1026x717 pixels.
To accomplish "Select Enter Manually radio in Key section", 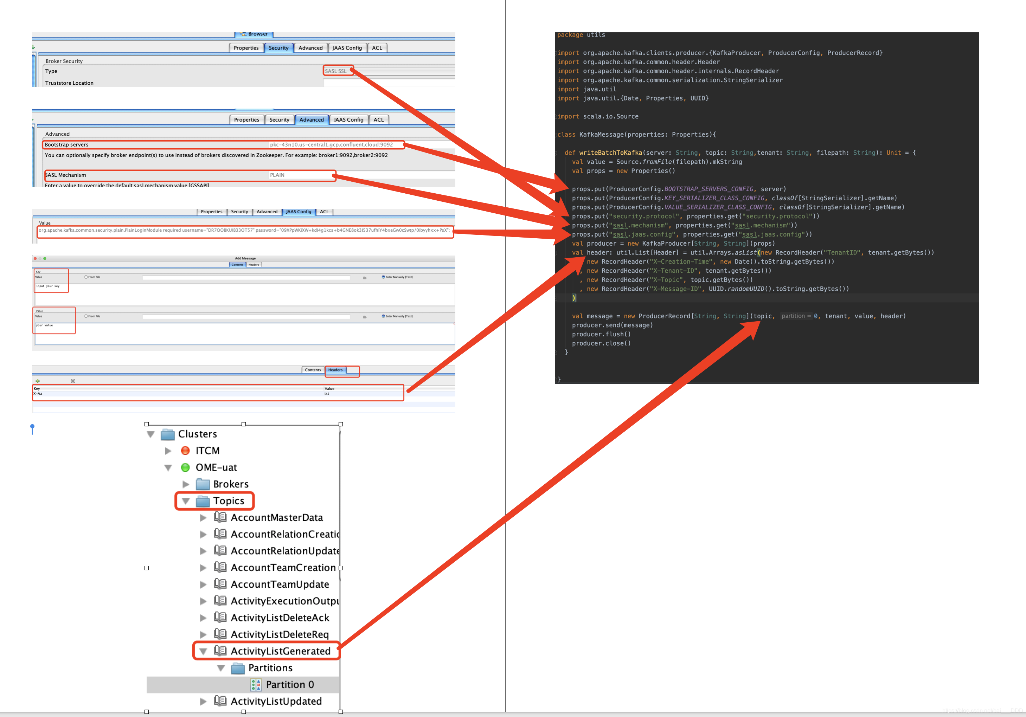I will click(x=383, y=277).
